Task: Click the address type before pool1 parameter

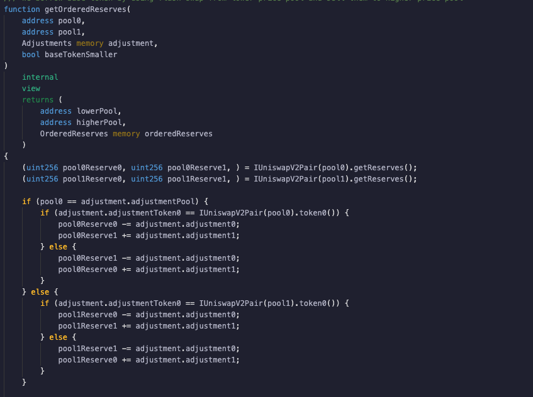Action: click(37, 31)
